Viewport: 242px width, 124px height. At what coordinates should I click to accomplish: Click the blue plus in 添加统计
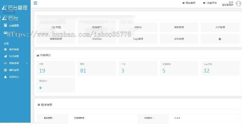pyautogui.click(x=40, y=88)
